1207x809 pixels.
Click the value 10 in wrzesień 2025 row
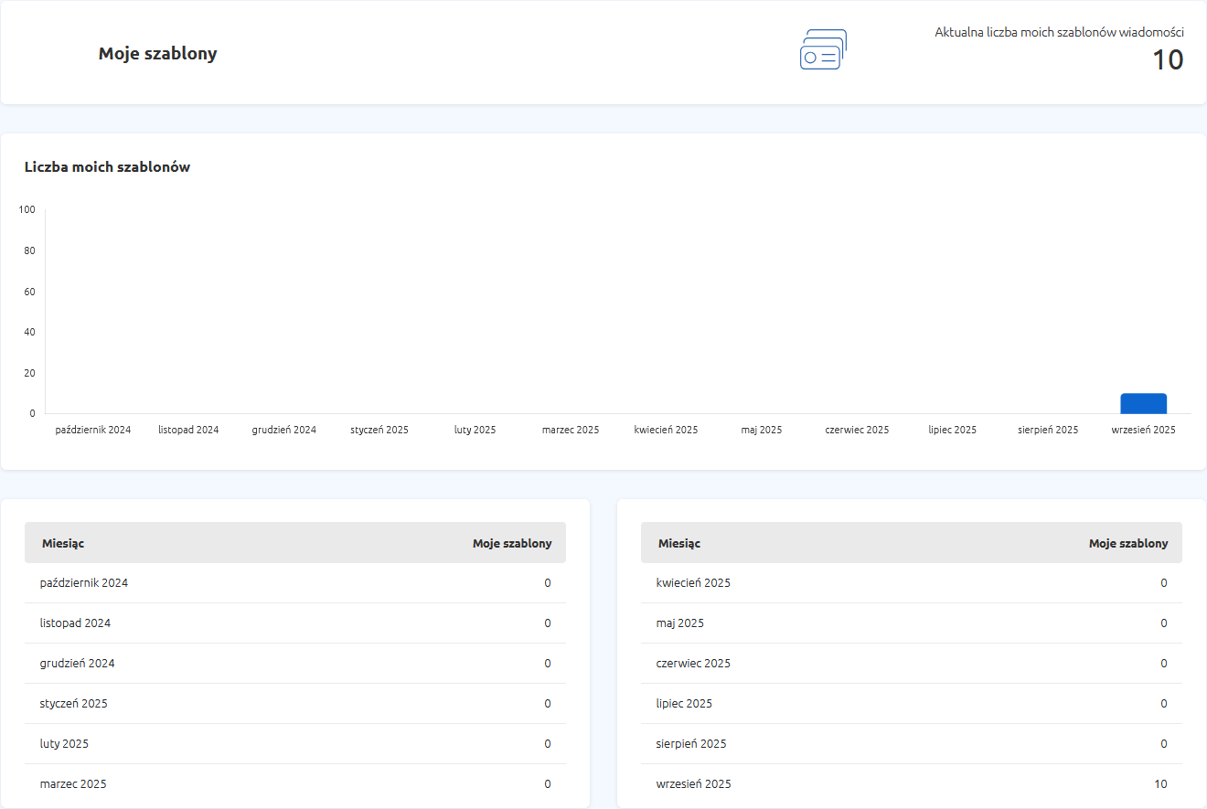[x=1159, y=784]
